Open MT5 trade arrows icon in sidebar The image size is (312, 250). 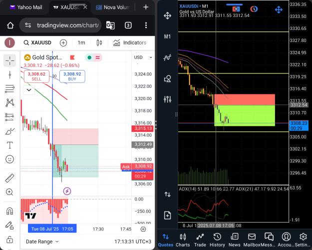(167, 194)
